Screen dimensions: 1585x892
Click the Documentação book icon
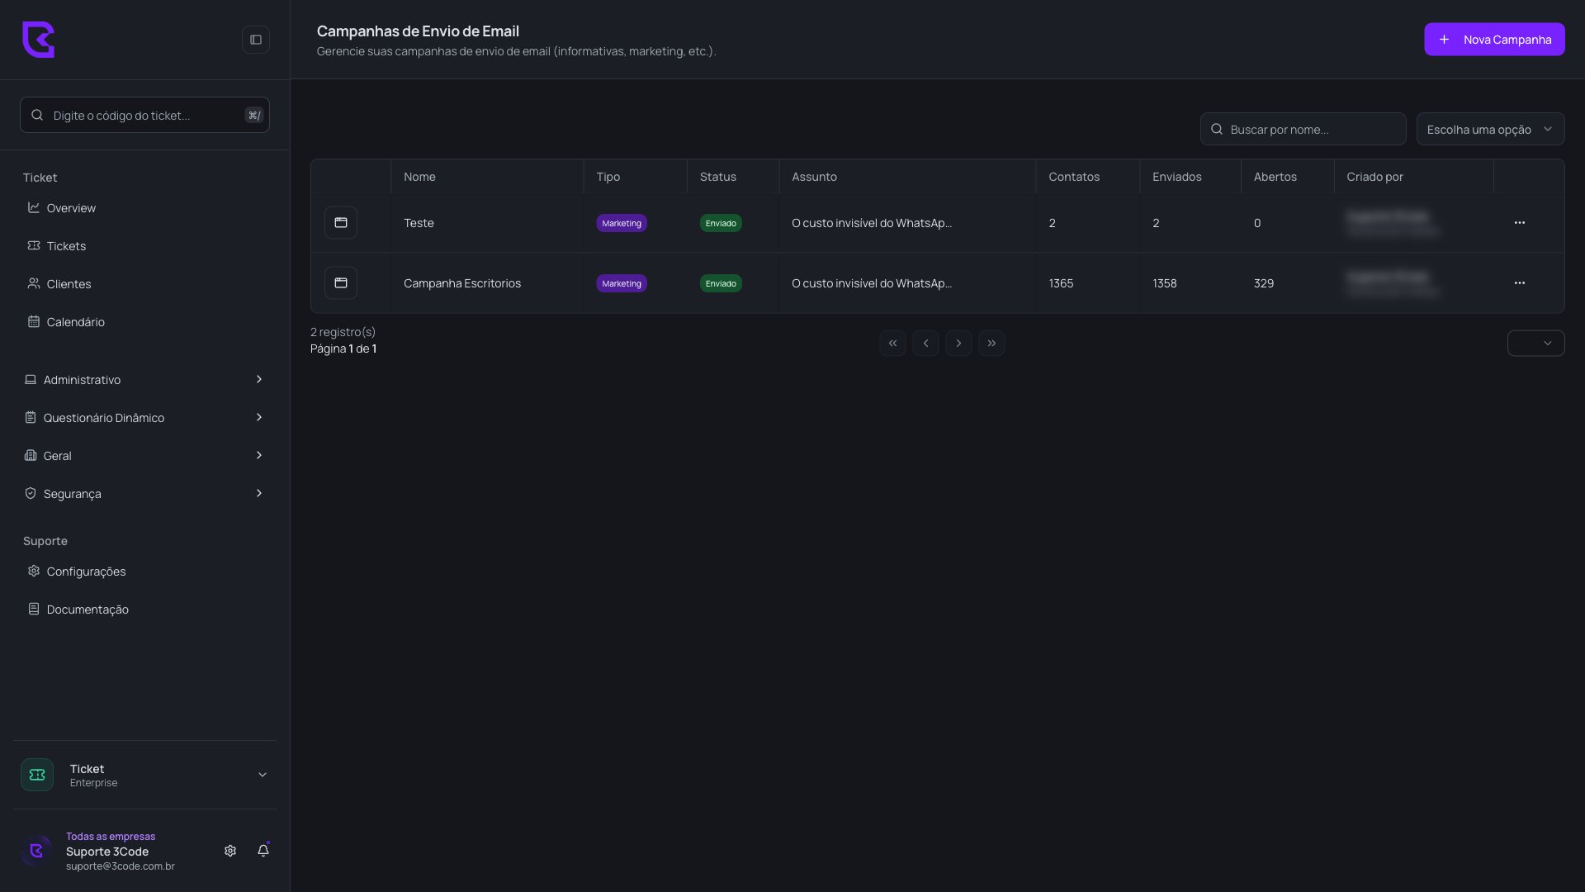pos(34,610)
